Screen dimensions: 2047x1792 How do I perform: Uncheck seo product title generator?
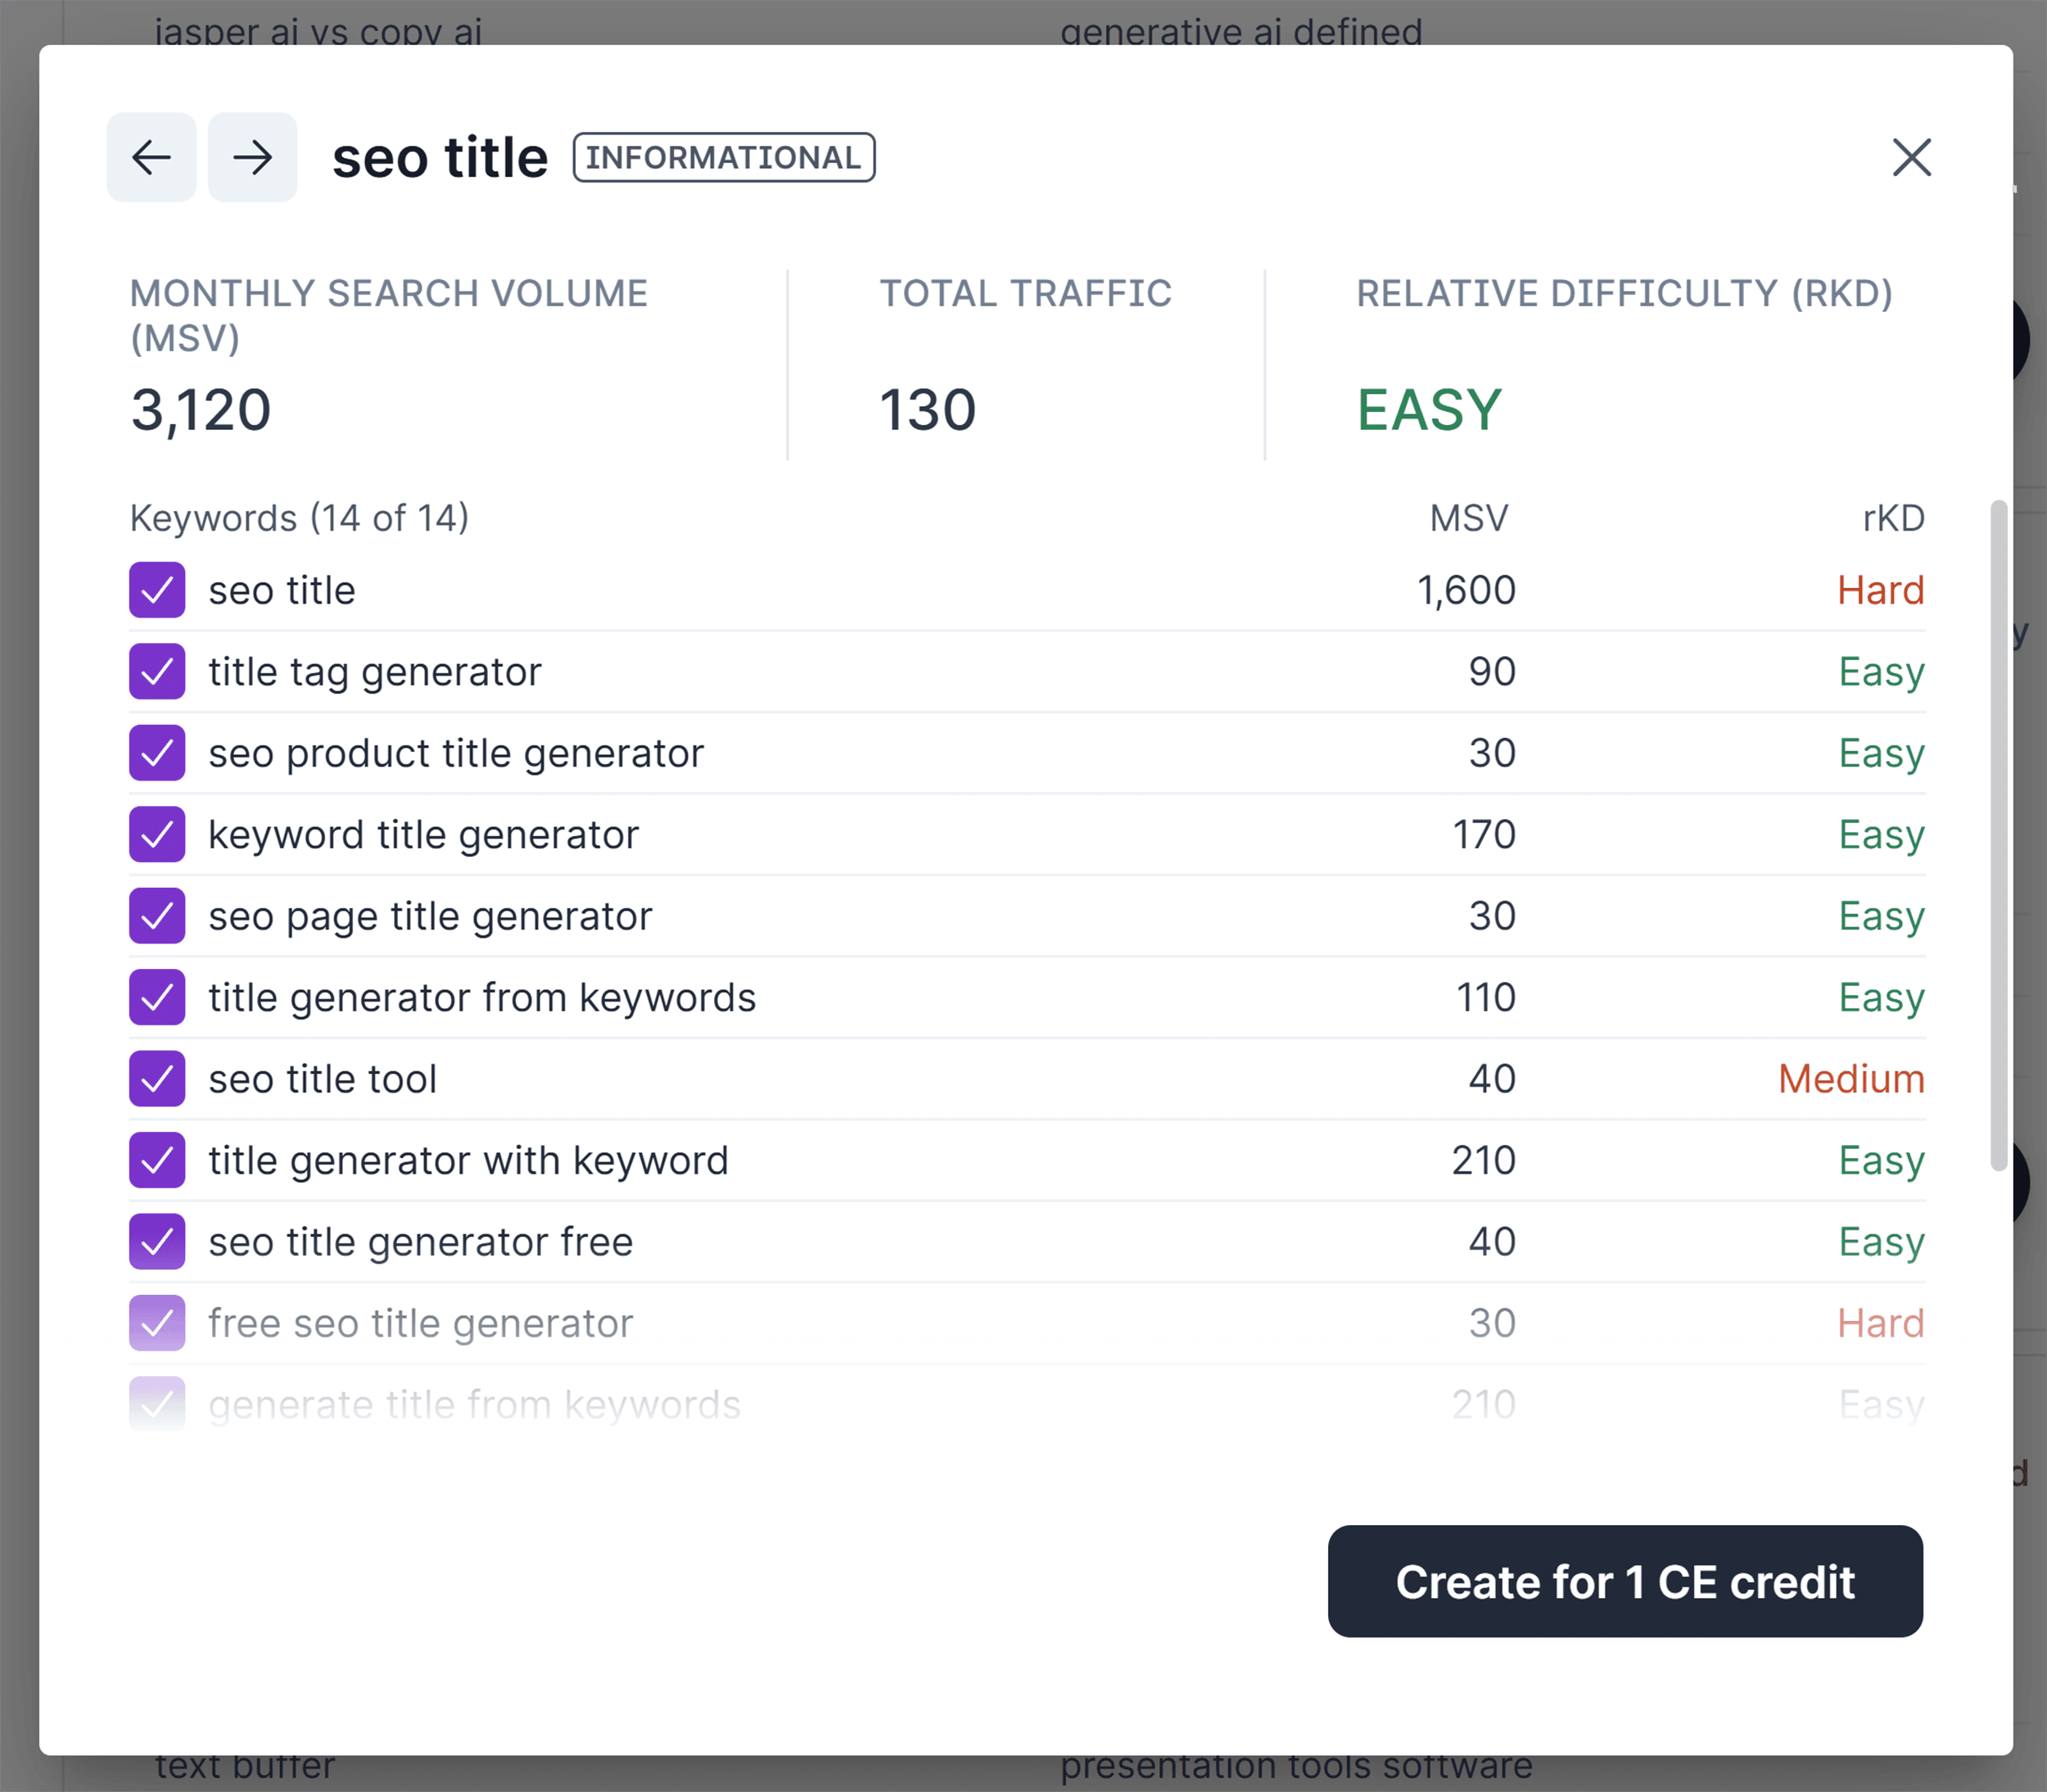pyautogui.click(x=157, y=753)
